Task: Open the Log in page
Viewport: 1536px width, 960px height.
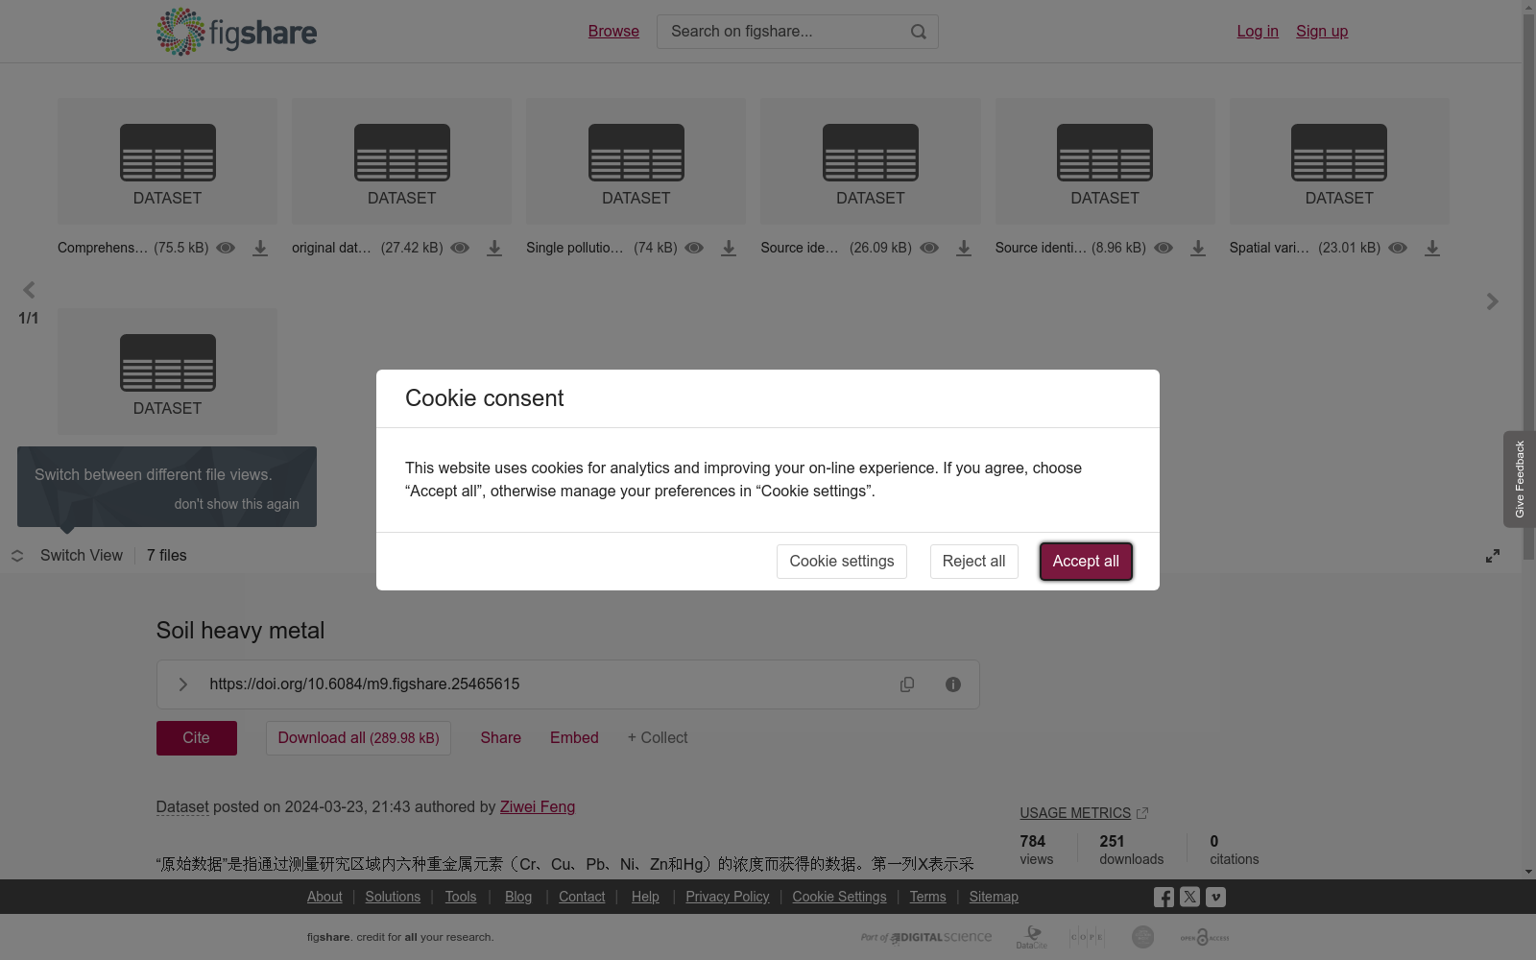Action: tap(1258, 32)
